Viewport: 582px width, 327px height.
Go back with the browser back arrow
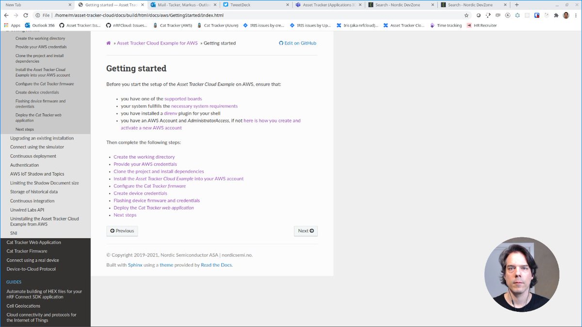click(x=6, y=15)
